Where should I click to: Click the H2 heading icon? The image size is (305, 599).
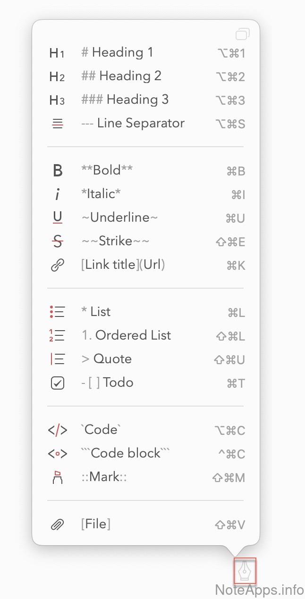point(57,76)
